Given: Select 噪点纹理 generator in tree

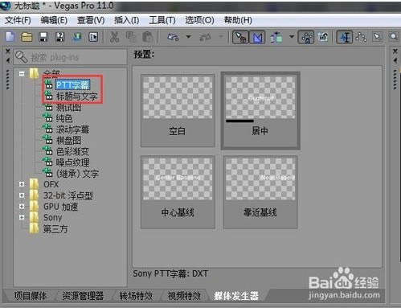Looking at the screenshot, I should [72, 162].
